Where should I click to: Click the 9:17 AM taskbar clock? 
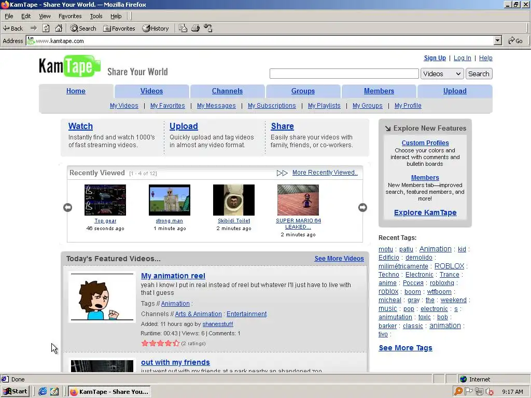coord(512,392)
